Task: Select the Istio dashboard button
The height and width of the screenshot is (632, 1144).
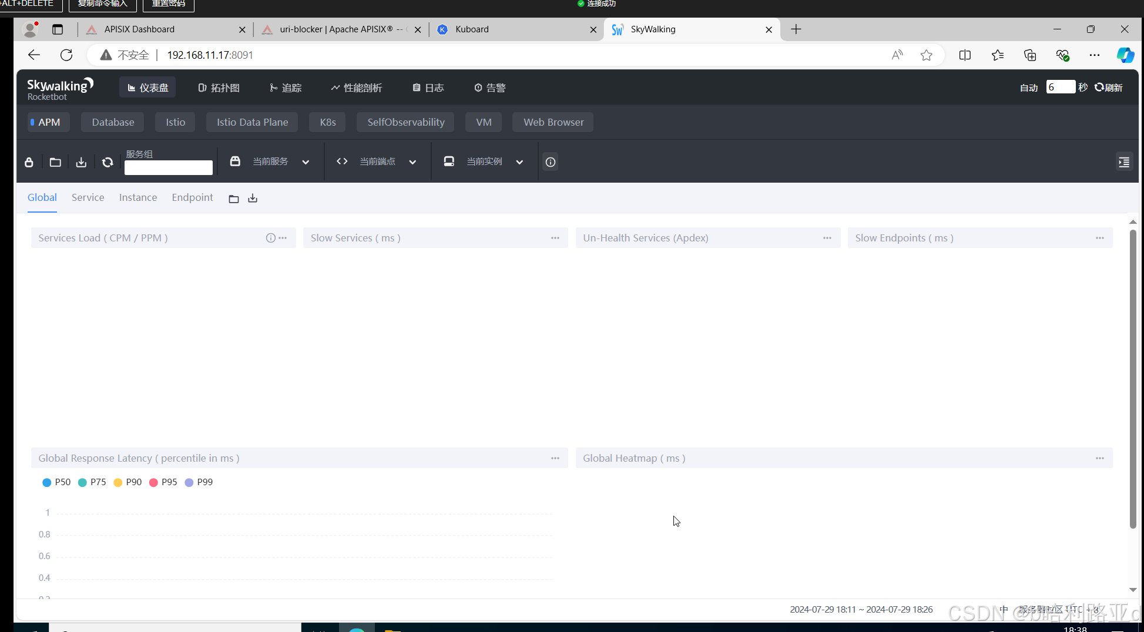Action: coord(175,122)
